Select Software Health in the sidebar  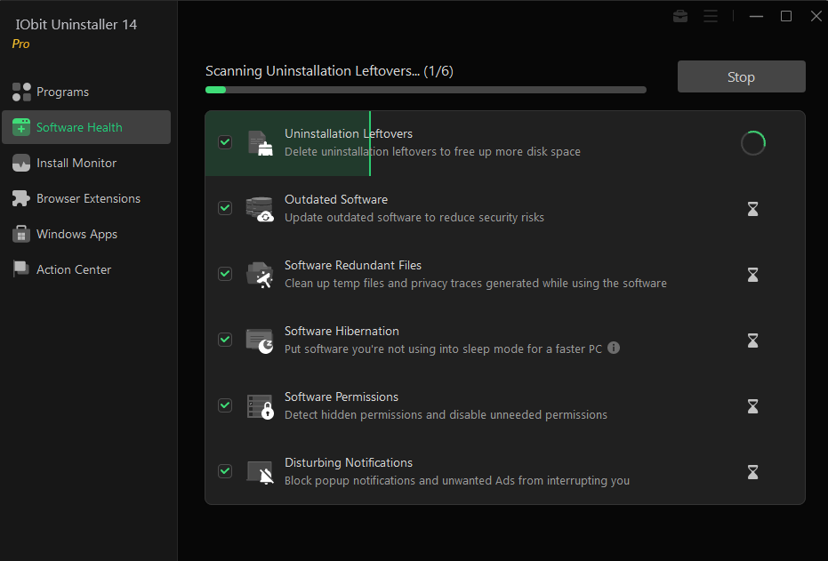click(86, 127)
